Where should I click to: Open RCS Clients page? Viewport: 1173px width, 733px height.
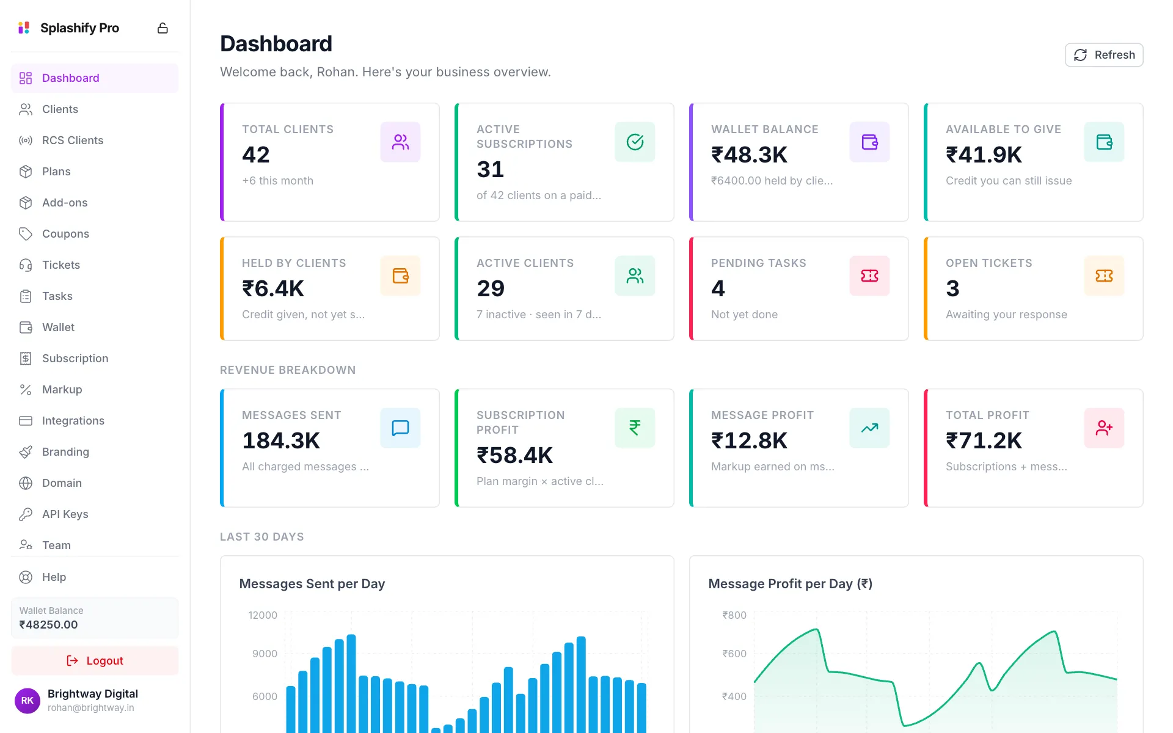click(x=95, y=140)
